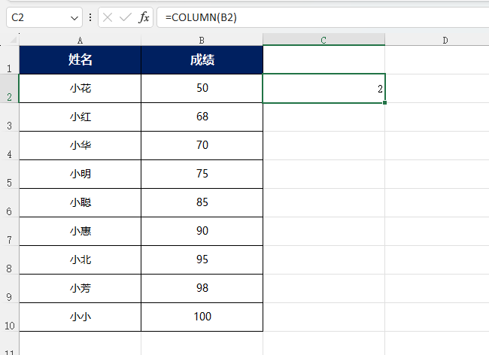Image resolution: width=489 pixels, height=355 pixels.
Task: Select row 10 header
Action: pos(9,317)
